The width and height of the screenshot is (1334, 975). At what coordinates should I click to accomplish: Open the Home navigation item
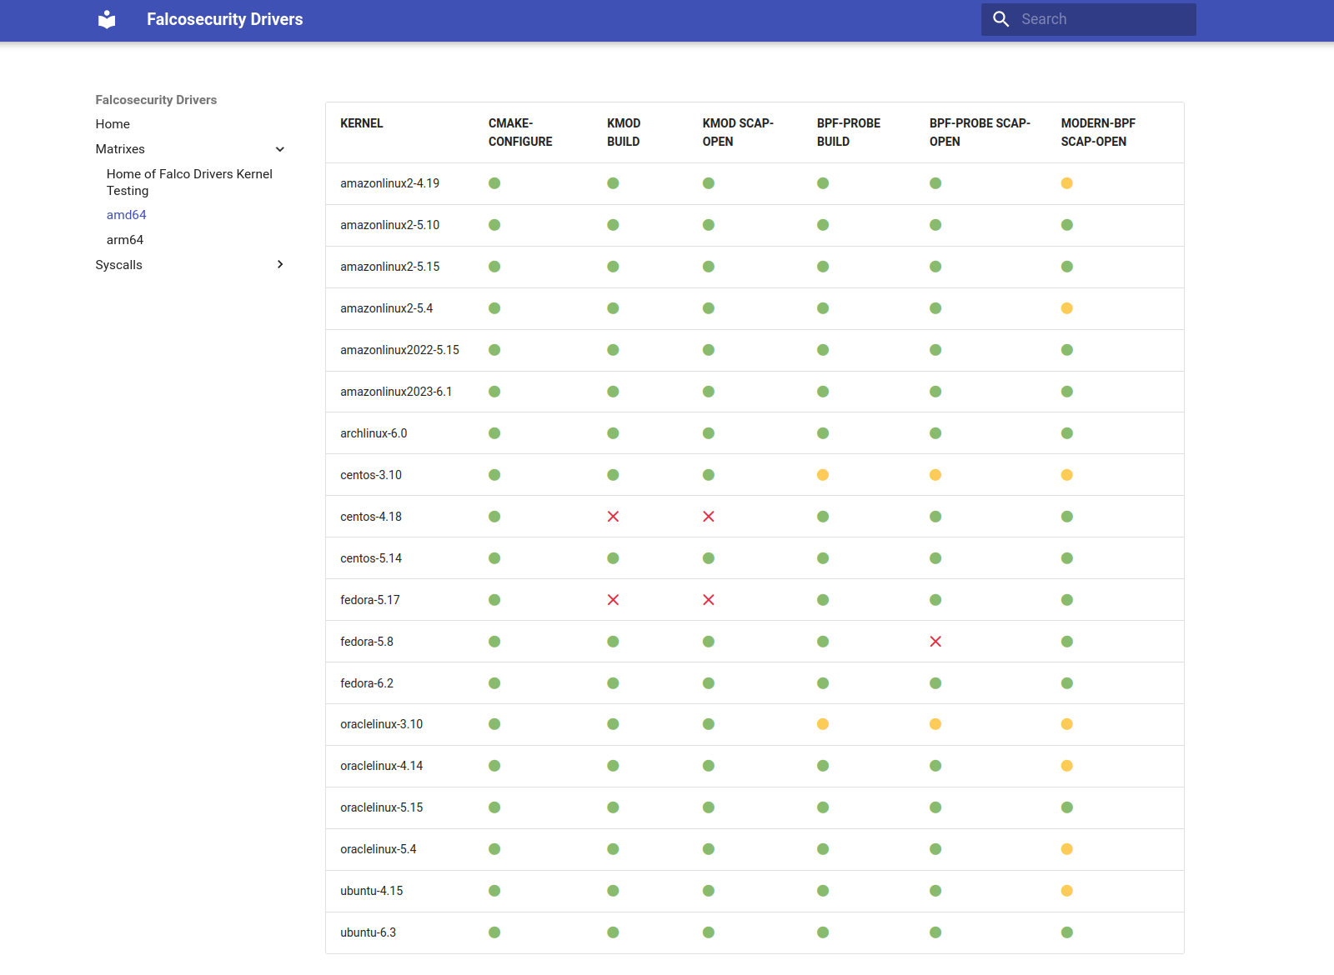tap(113, 124)
